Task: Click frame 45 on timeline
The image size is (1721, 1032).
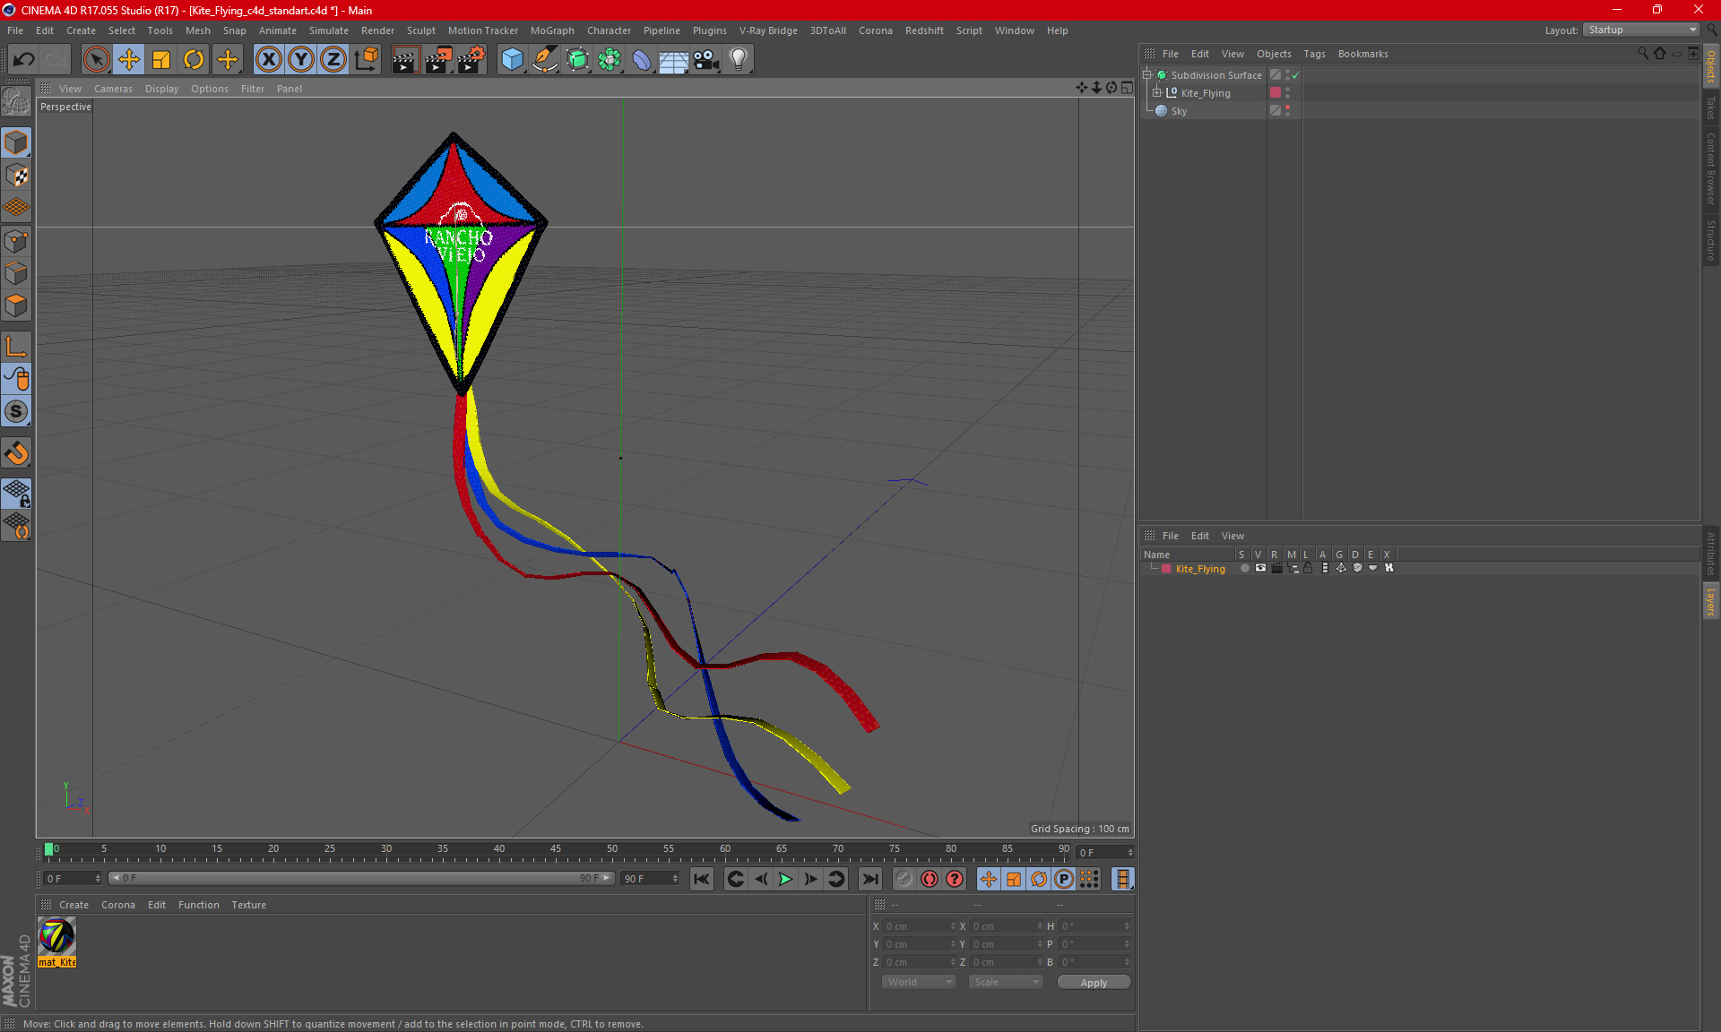Action: (x=556, y=851)
